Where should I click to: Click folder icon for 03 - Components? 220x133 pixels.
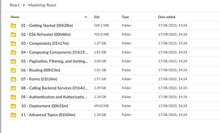coord(13,43)
